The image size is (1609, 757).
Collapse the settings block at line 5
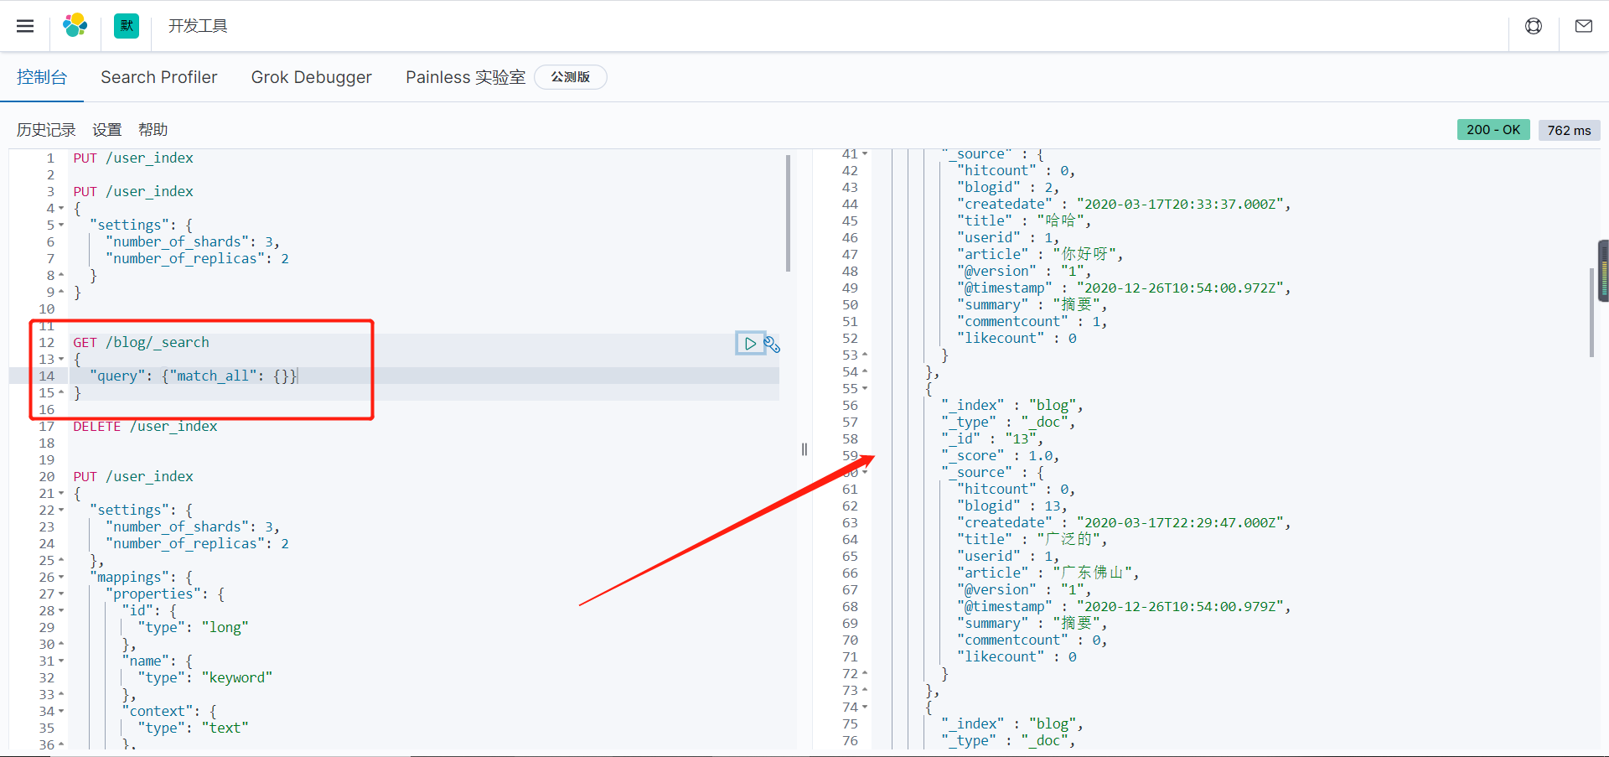point(61,225)
